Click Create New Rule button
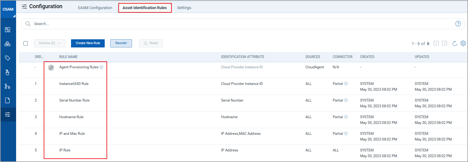 [x=88, y=43]
